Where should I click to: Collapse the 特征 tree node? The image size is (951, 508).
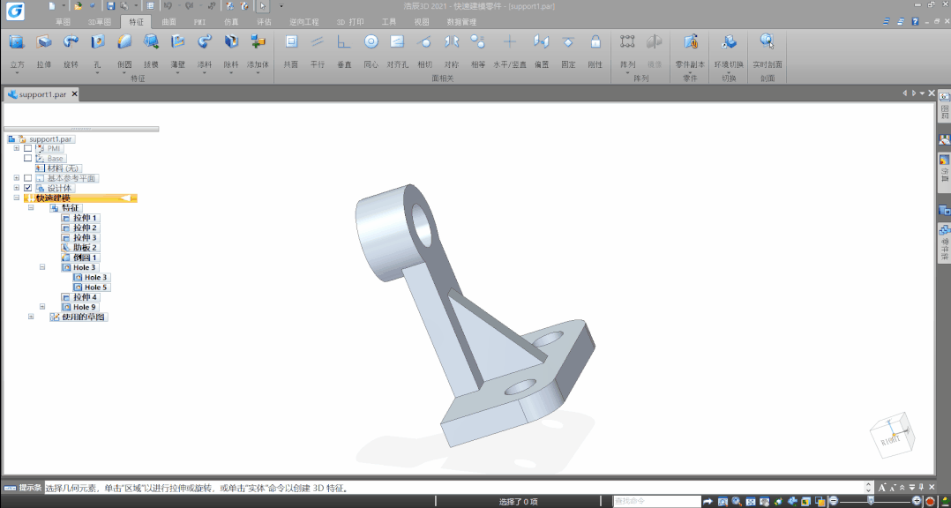point(30,207)
